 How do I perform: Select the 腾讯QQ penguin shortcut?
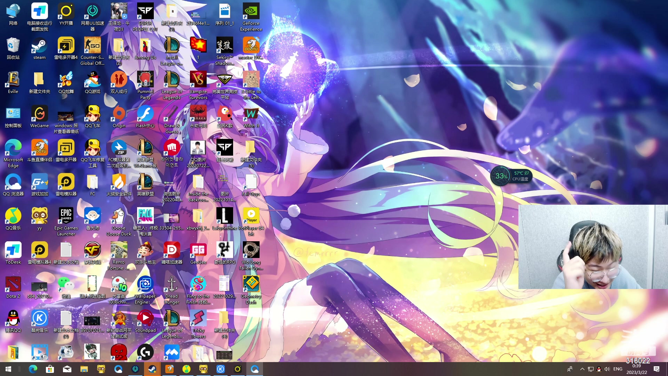pyautogui.click(x=13, y=322)
